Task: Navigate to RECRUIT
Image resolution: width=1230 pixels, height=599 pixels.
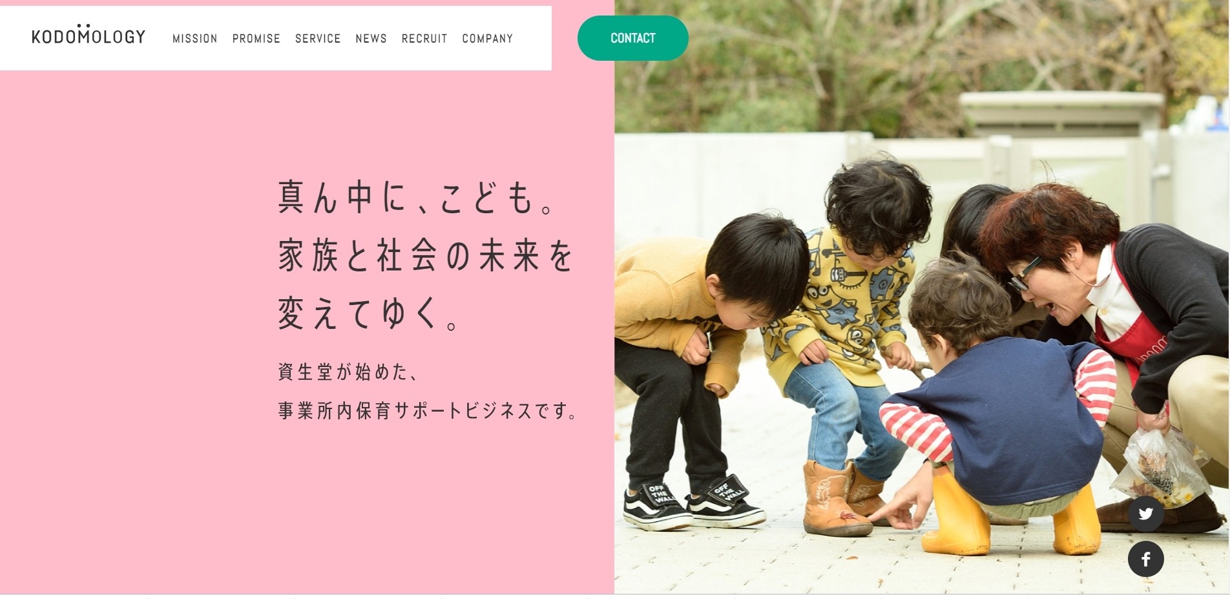Action: (x=424, y=39)
